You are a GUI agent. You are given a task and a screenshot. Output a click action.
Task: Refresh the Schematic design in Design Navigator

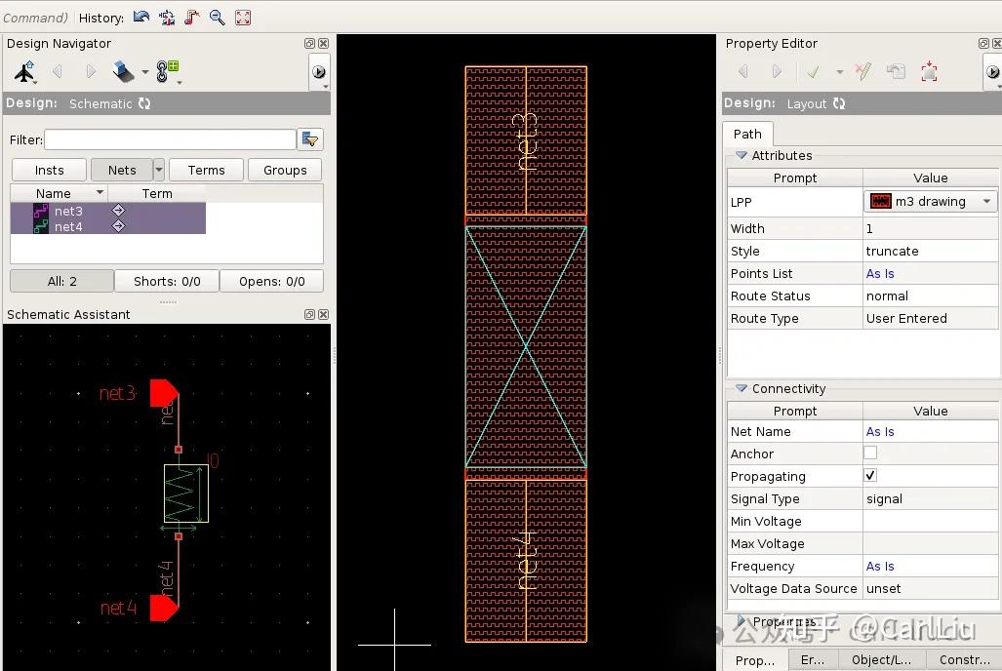pos(144,103)
